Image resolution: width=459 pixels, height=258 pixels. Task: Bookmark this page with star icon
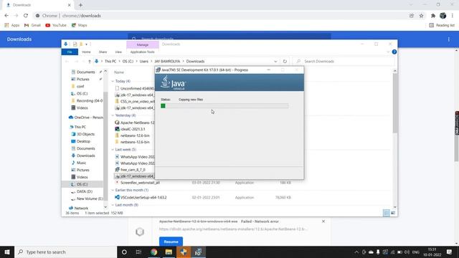(x=421, y=16)
